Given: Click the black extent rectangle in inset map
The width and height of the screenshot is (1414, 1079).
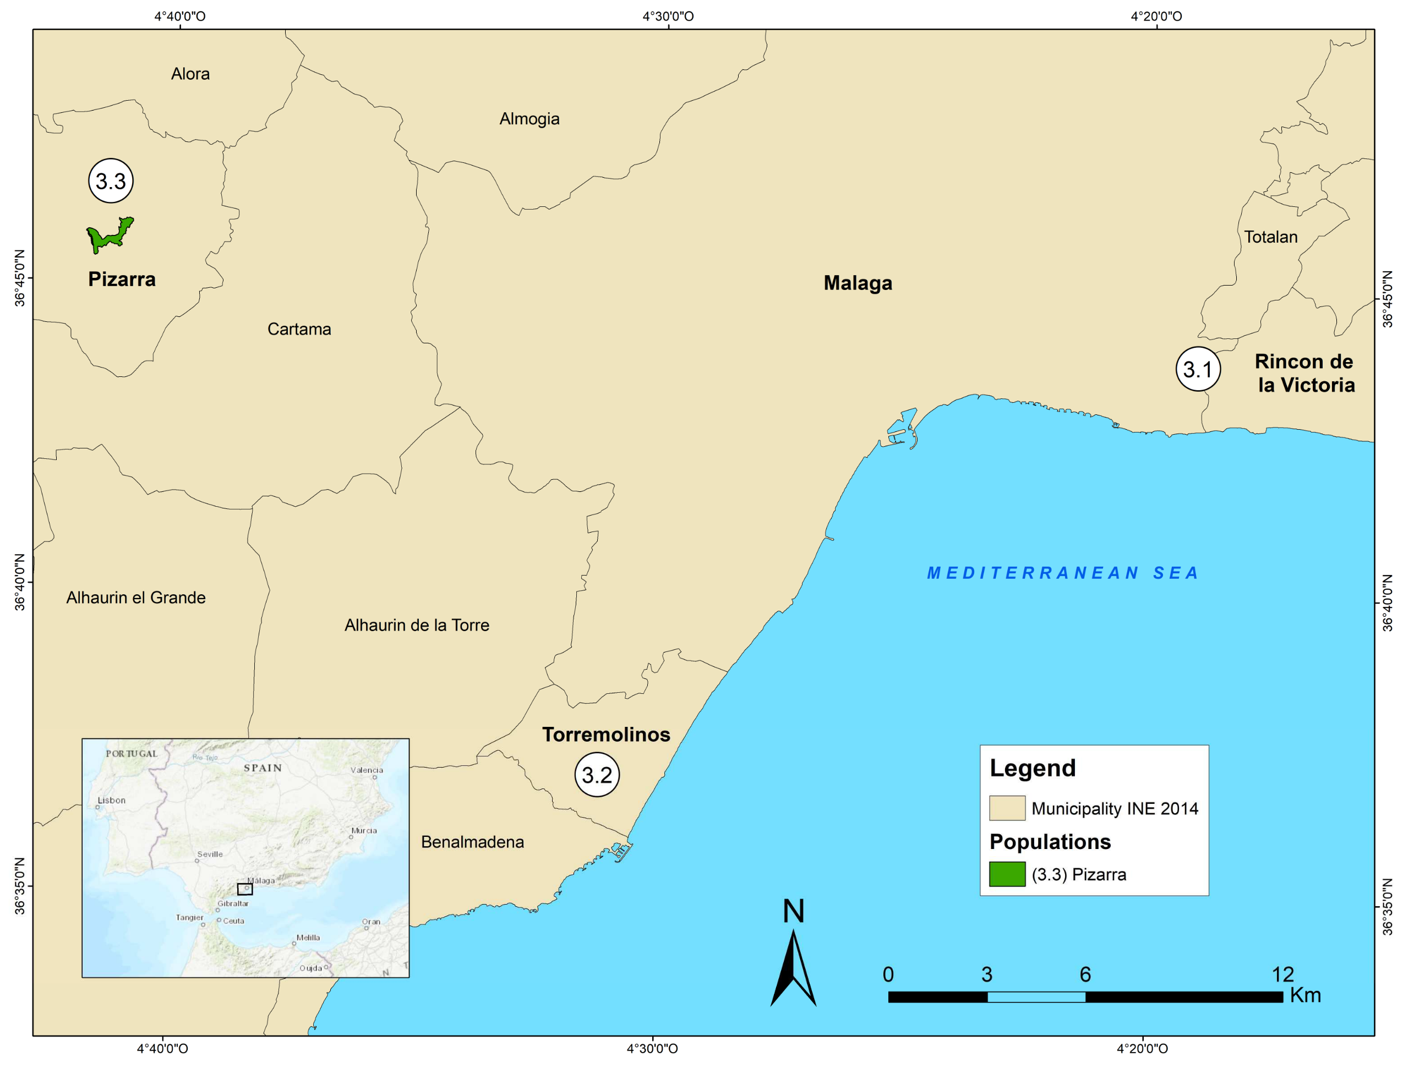Looking at the screenshot, I should pos(245,890).
